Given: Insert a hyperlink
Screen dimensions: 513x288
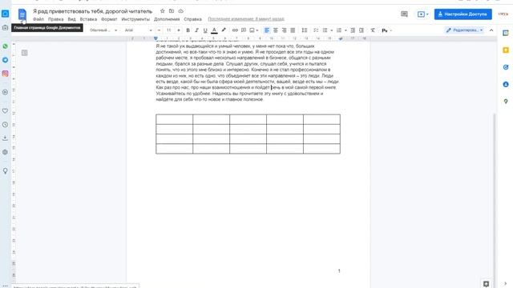Looking at the screenshot, I should [235, 30].
